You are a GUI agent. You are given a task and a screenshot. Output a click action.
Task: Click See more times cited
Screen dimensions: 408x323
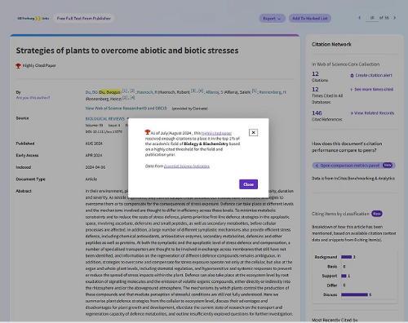pyautogui.click(x=371, y=89)
